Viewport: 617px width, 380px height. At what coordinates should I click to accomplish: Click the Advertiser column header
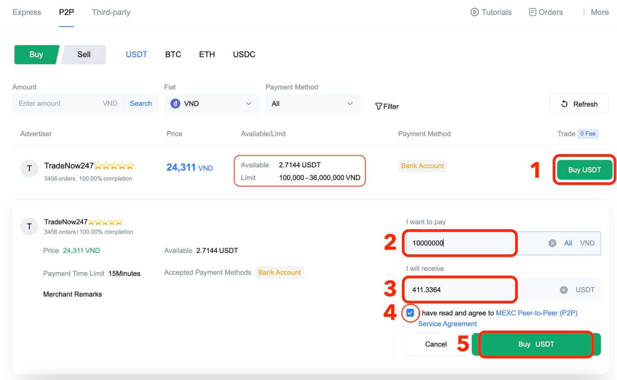pos(36,133)
